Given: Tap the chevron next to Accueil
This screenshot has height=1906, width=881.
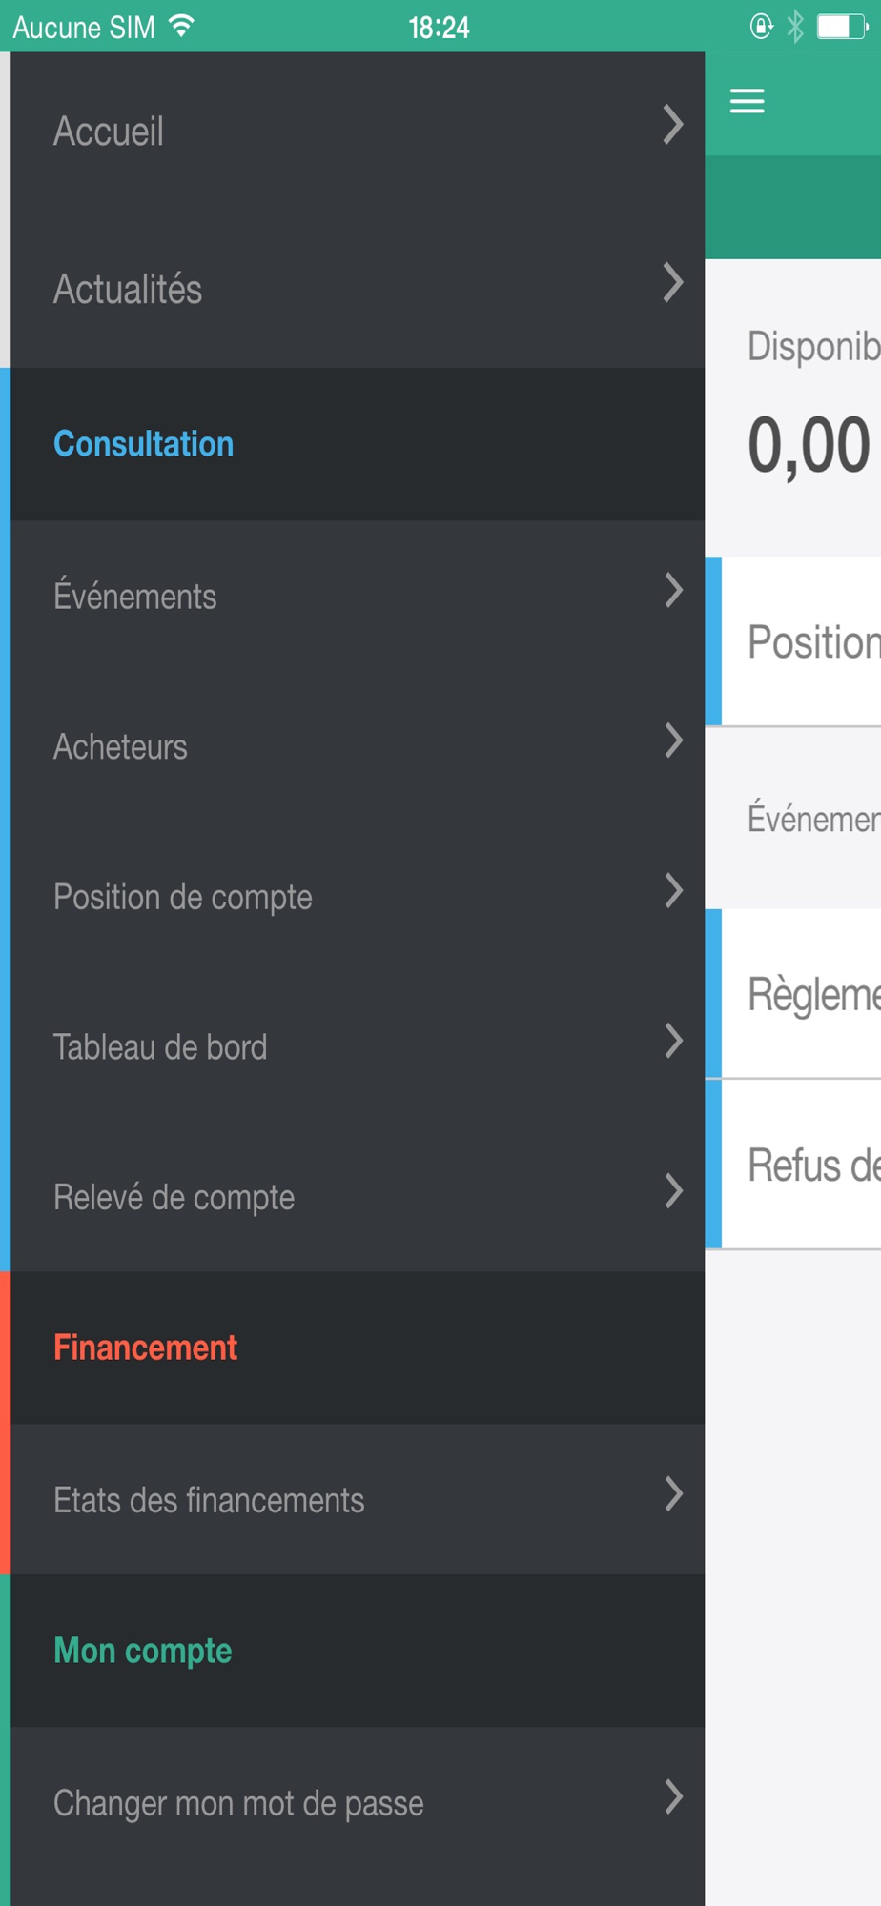Looking at the screenshot, I should [673, 125].
